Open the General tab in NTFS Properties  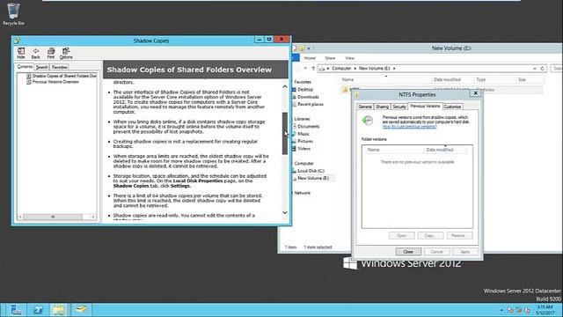click(365, 107)
